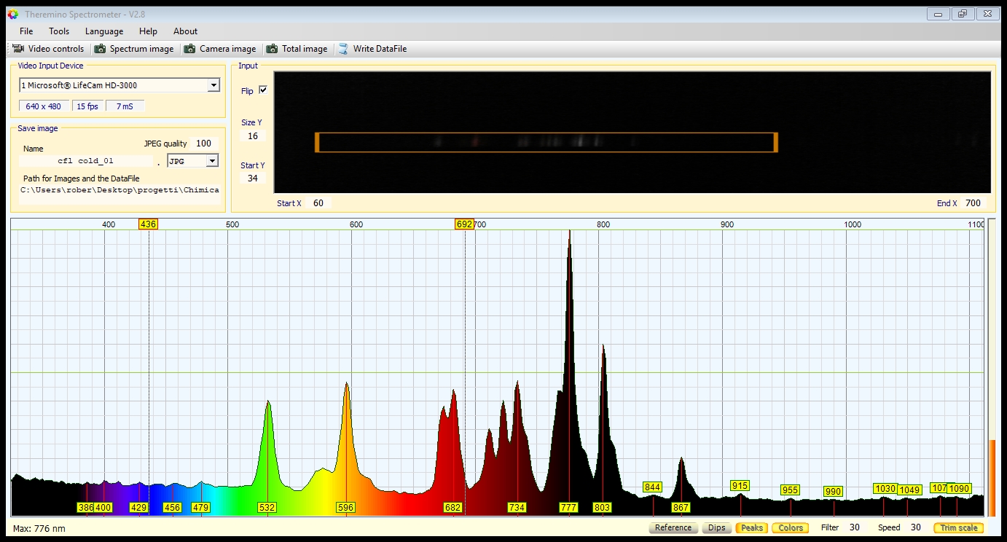
Task: Click the Total image camera icon
Action: 273,49
